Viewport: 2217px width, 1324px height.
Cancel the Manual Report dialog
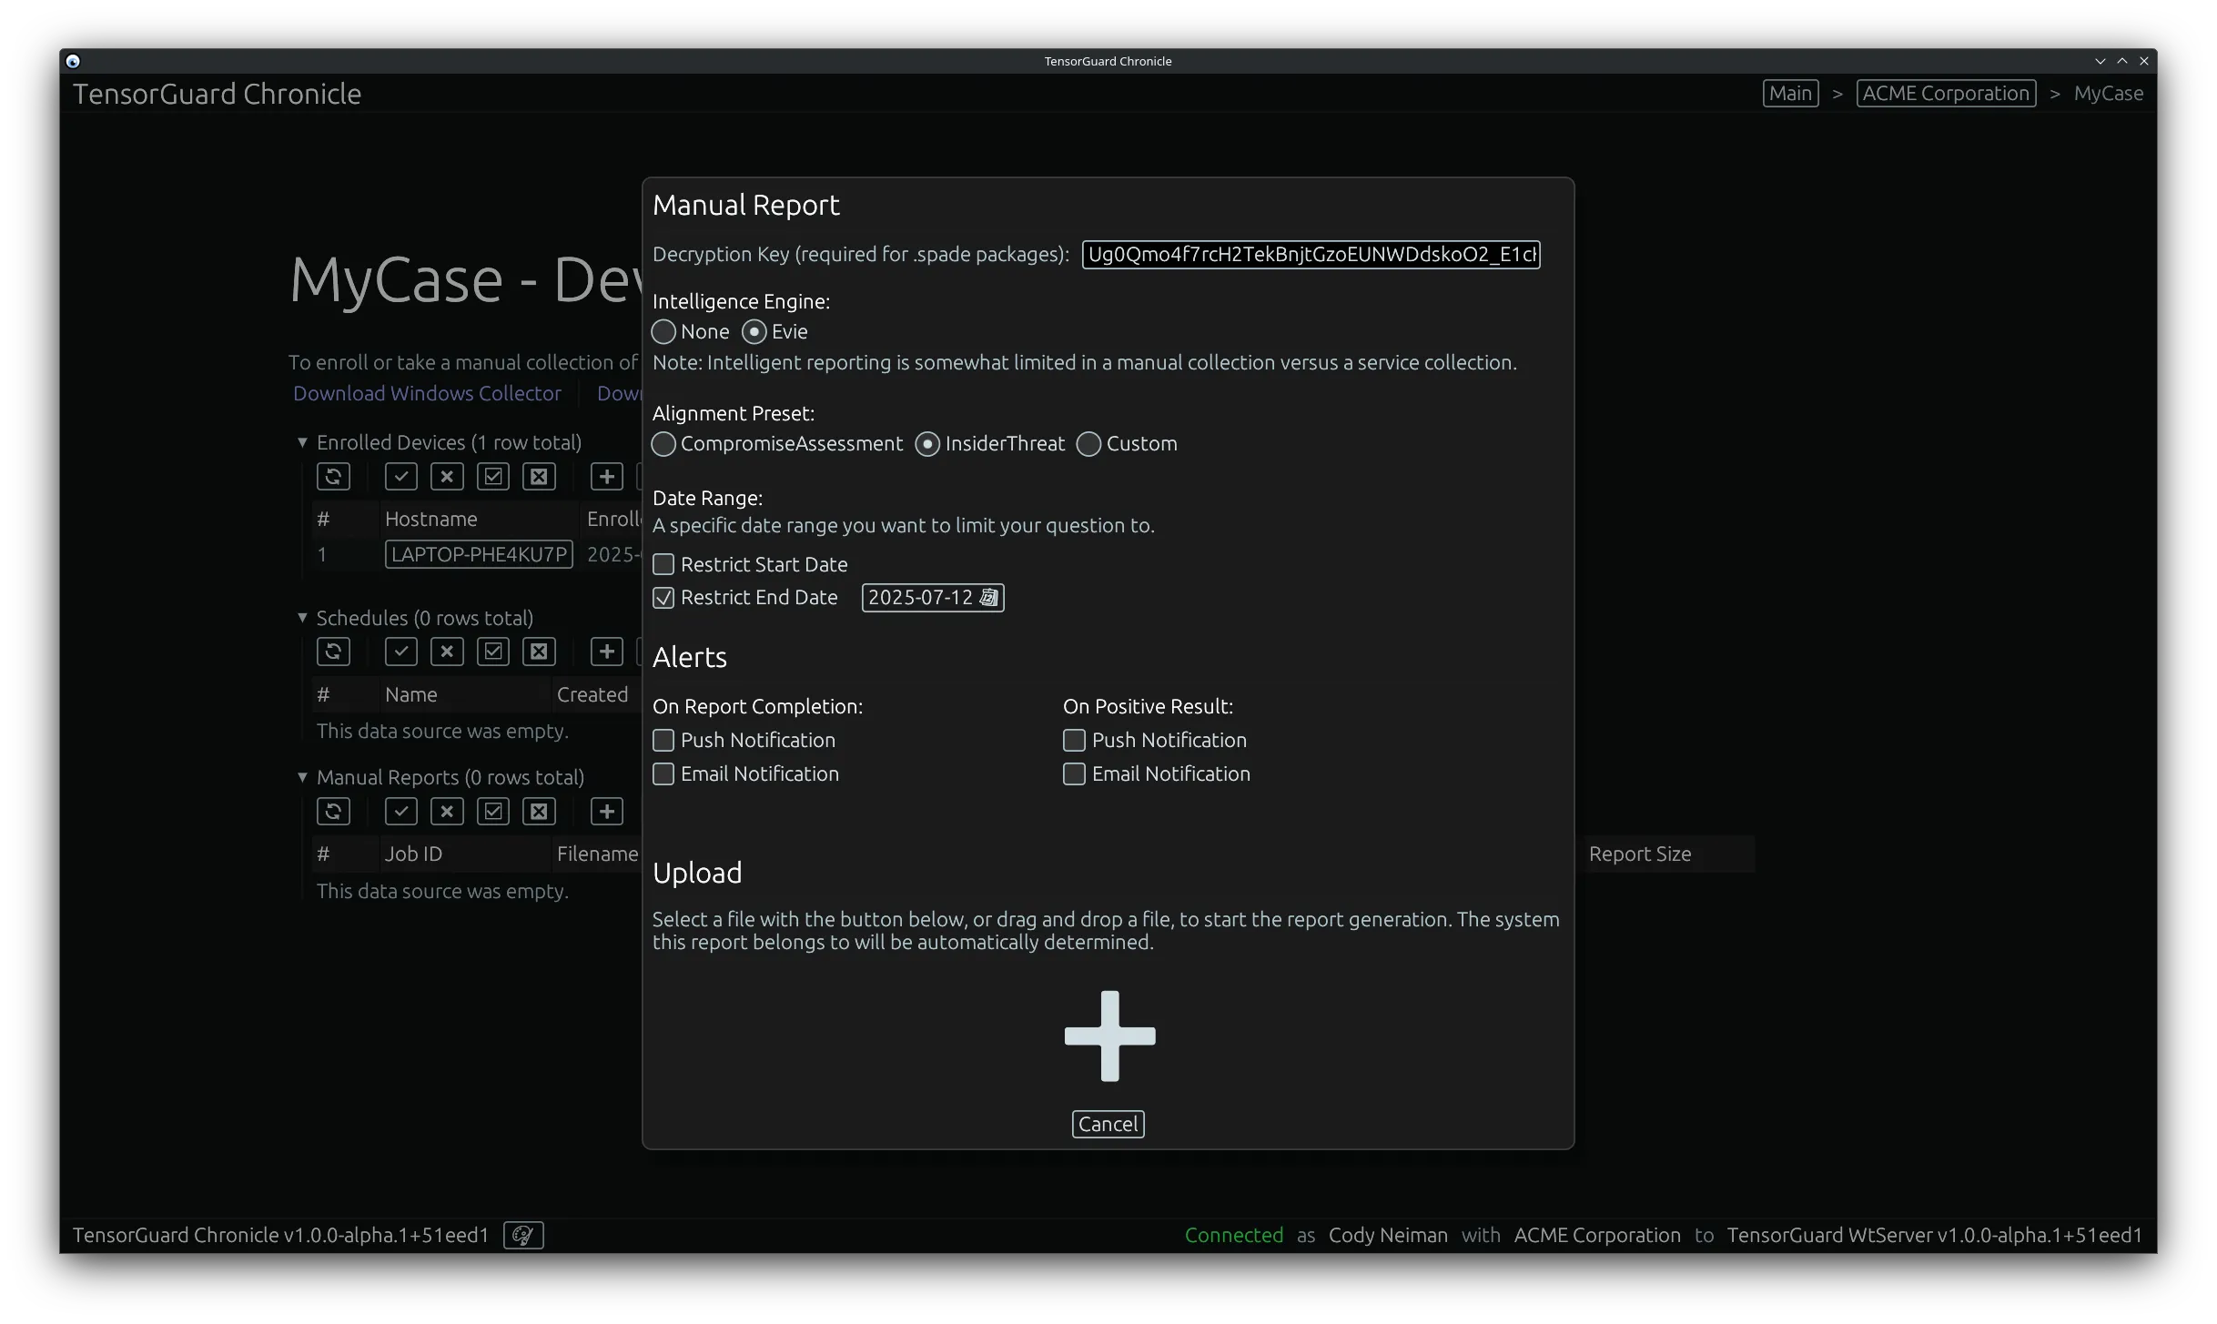1108,1124
